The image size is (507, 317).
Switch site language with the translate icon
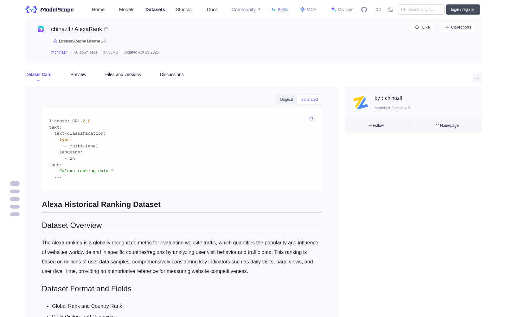[390, 10]
